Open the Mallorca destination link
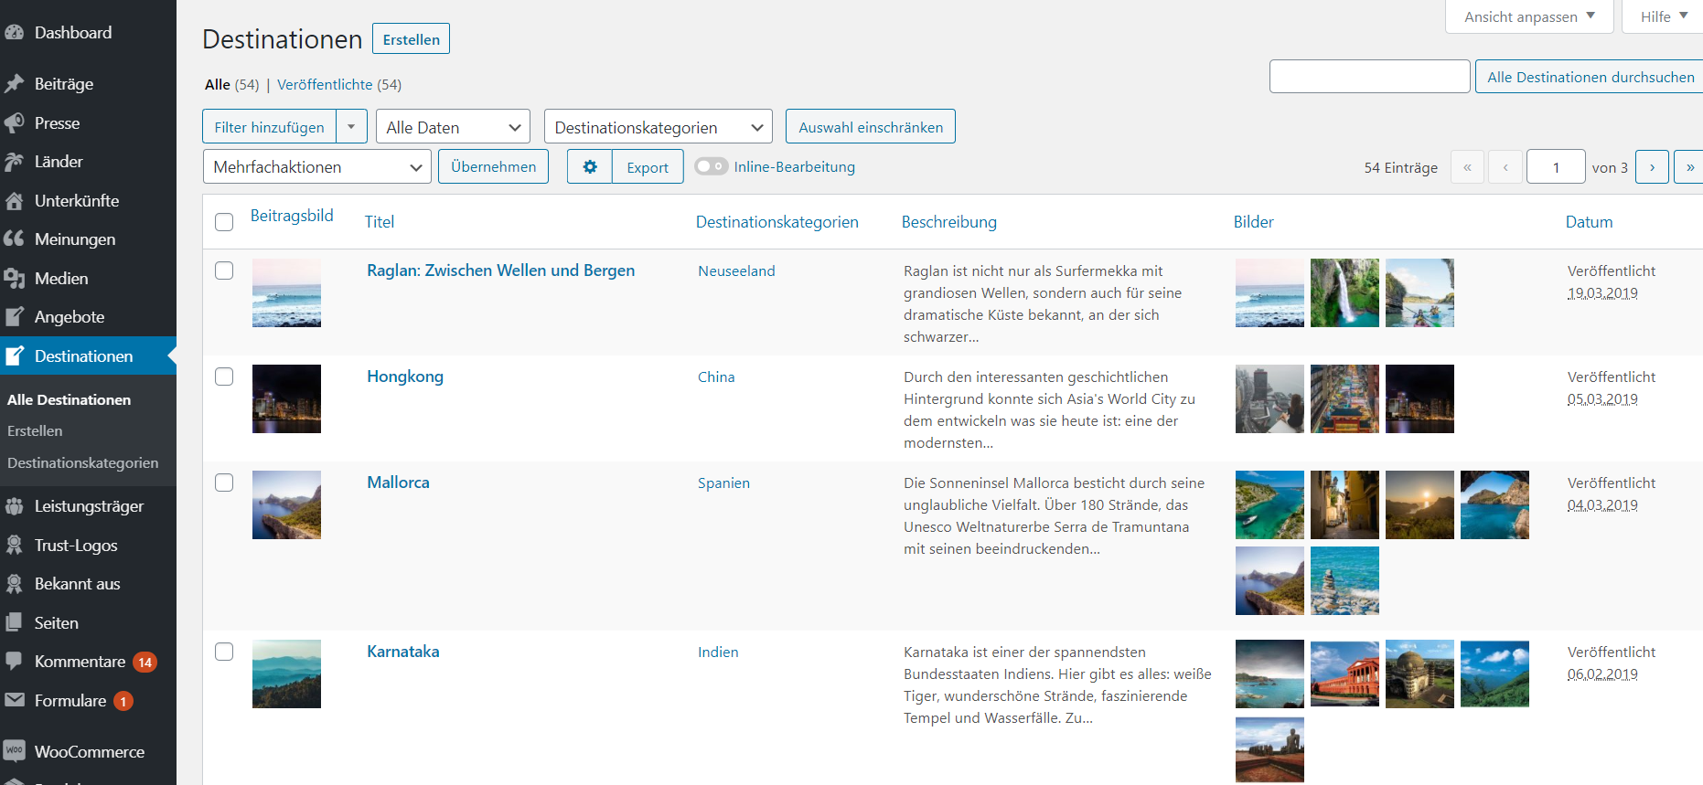1703x785 pixels. [399, 483]
